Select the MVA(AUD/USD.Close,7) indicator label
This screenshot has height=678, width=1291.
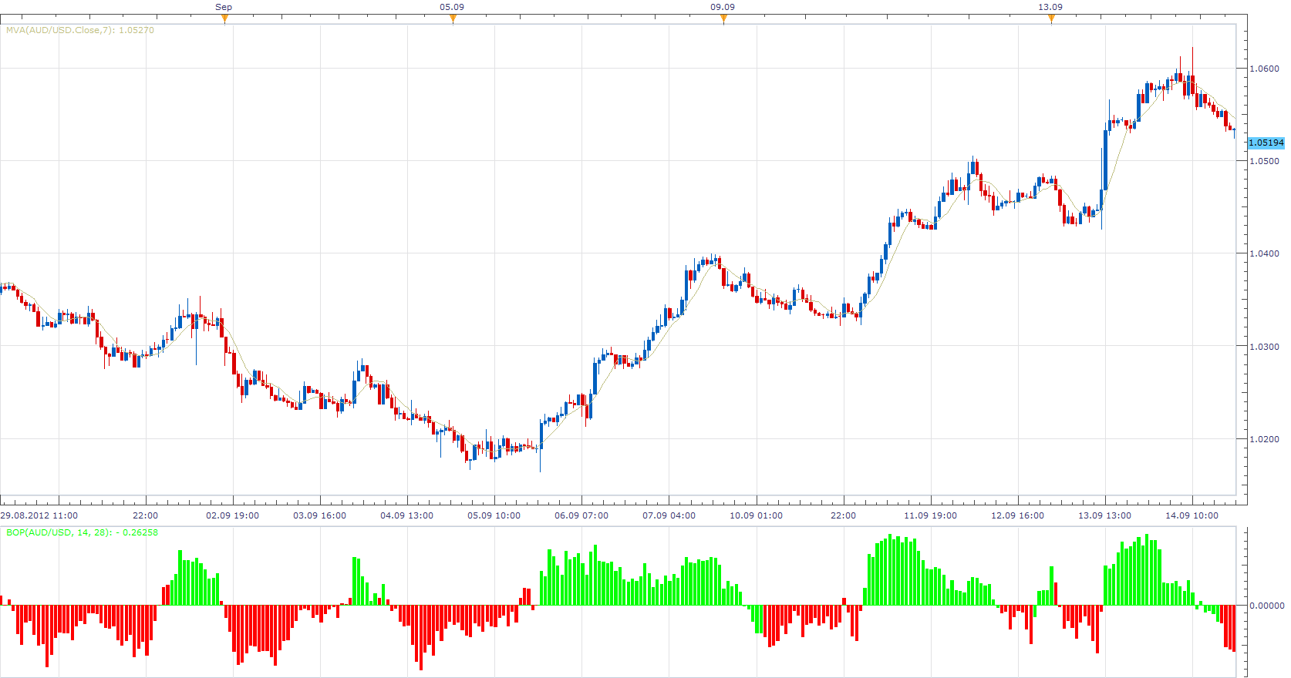80,30
